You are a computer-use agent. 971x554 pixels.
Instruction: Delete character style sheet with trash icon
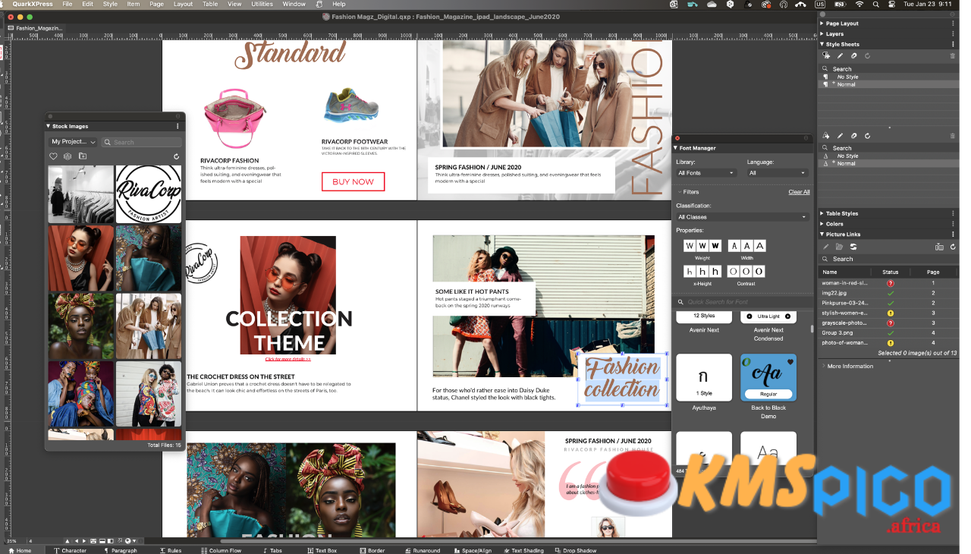coord(953,136)
